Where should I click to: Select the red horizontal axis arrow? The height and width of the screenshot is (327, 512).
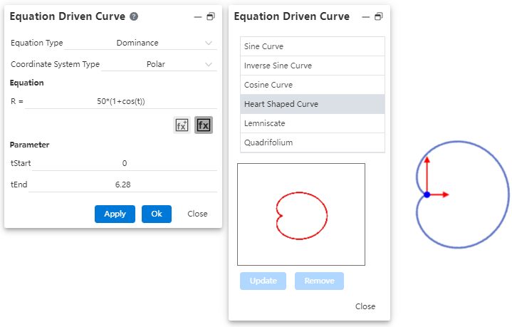point(440,194)
